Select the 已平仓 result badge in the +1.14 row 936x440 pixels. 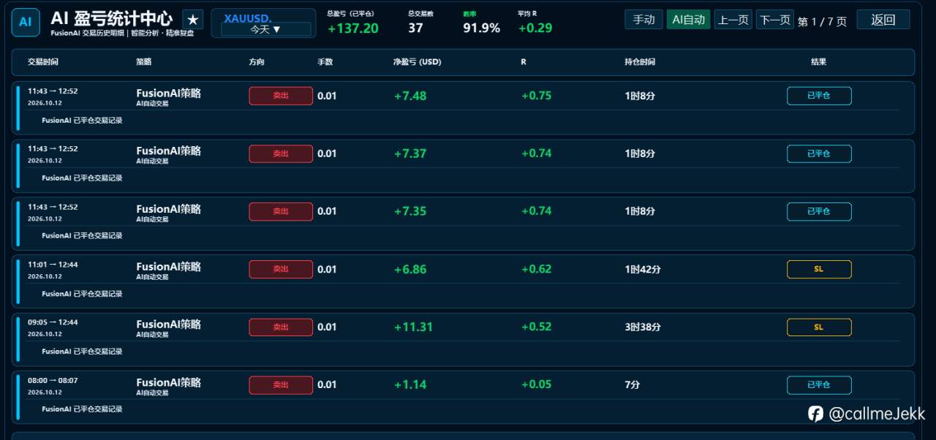pyautogui.click(x=819, y=384)
